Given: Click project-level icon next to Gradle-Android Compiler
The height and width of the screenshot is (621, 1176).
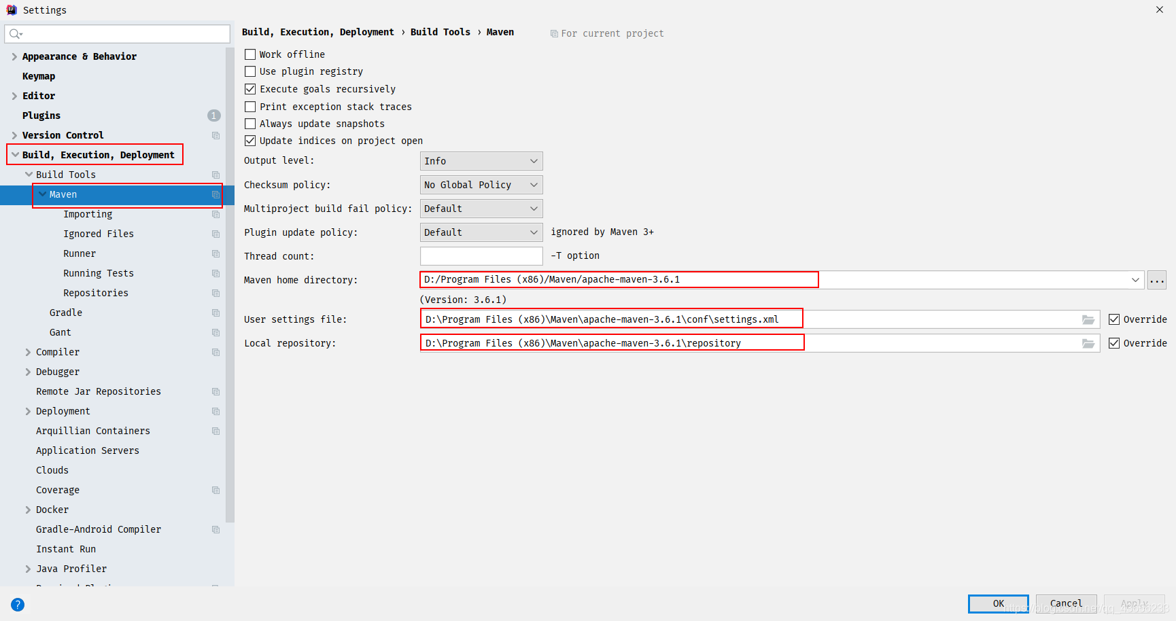Looking at the screenshot, I should point(215,529).
